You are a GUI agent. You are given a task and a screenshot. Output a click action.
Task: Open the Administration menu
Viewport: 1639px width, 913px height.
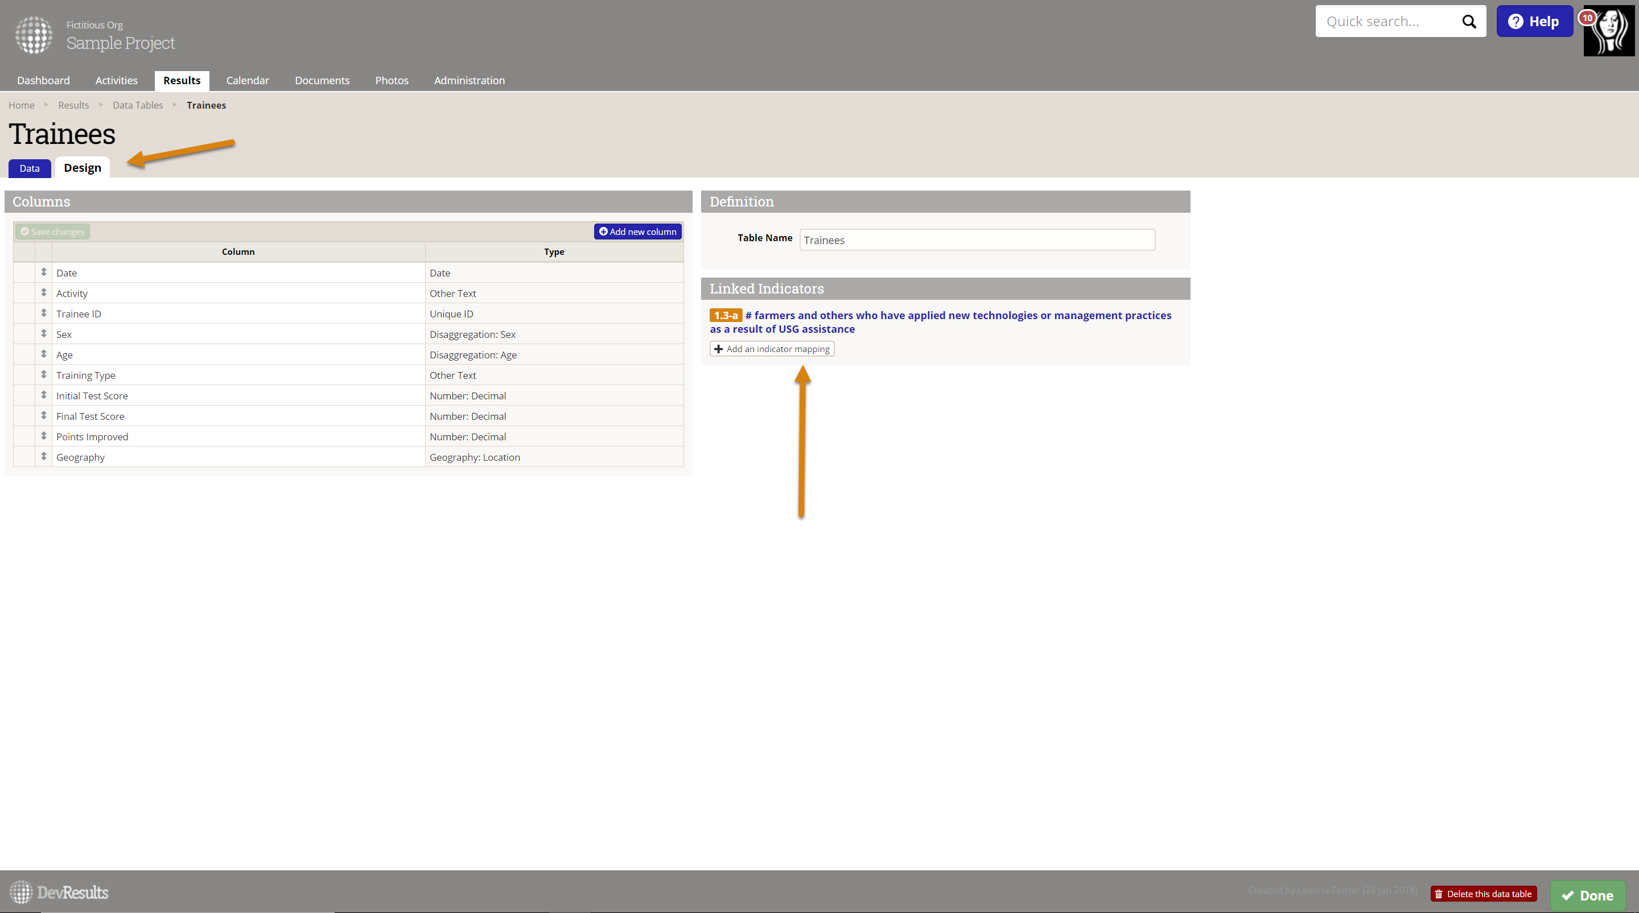469,81
